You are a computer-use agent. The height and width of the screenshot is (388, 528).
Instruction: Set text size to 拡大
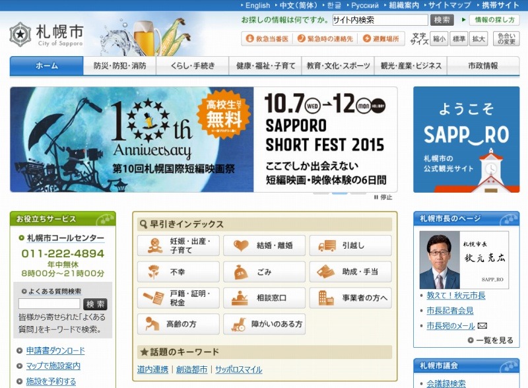tap(478, 39)
